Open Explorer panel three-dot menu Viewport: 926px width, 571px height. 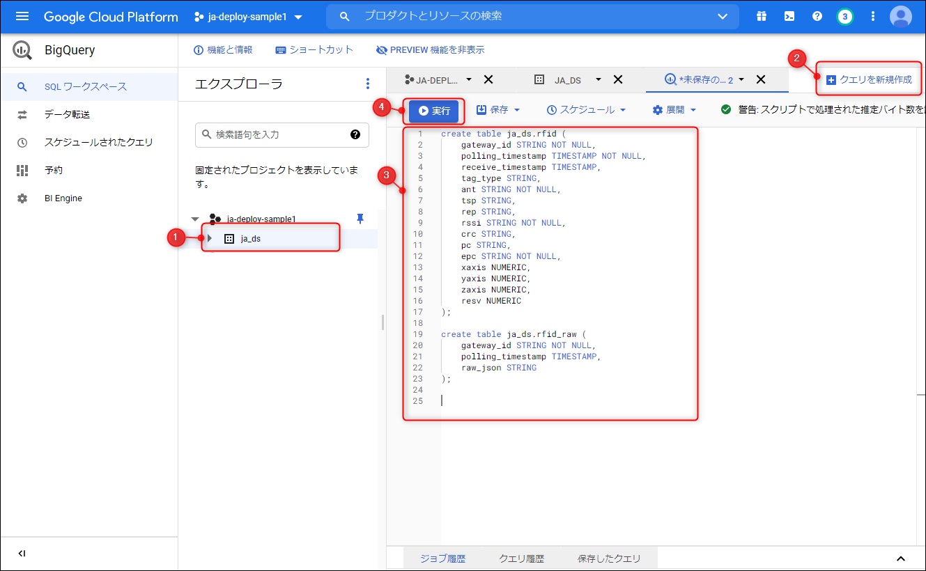click(x=368, y=84)
